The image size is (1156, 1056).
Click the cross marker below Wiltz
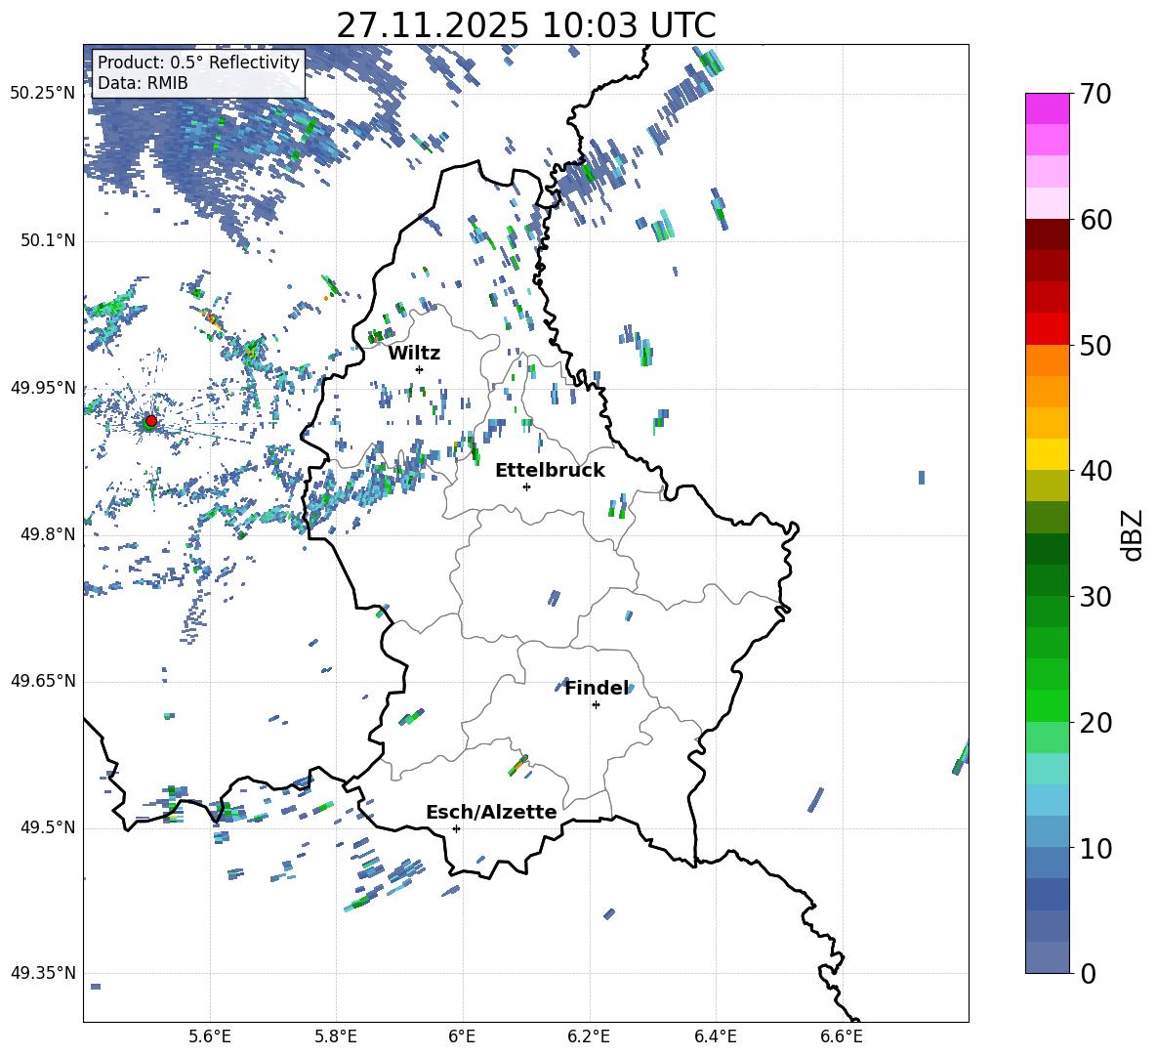point(420,369)
